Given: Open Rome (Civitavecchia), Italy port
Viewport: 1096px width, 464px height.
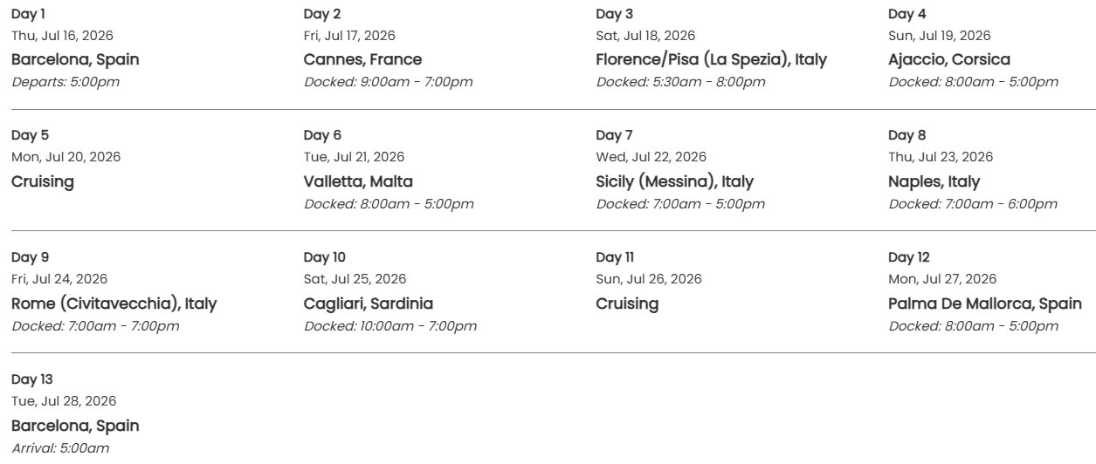Looking at the screenshot, I should (114, 304).
